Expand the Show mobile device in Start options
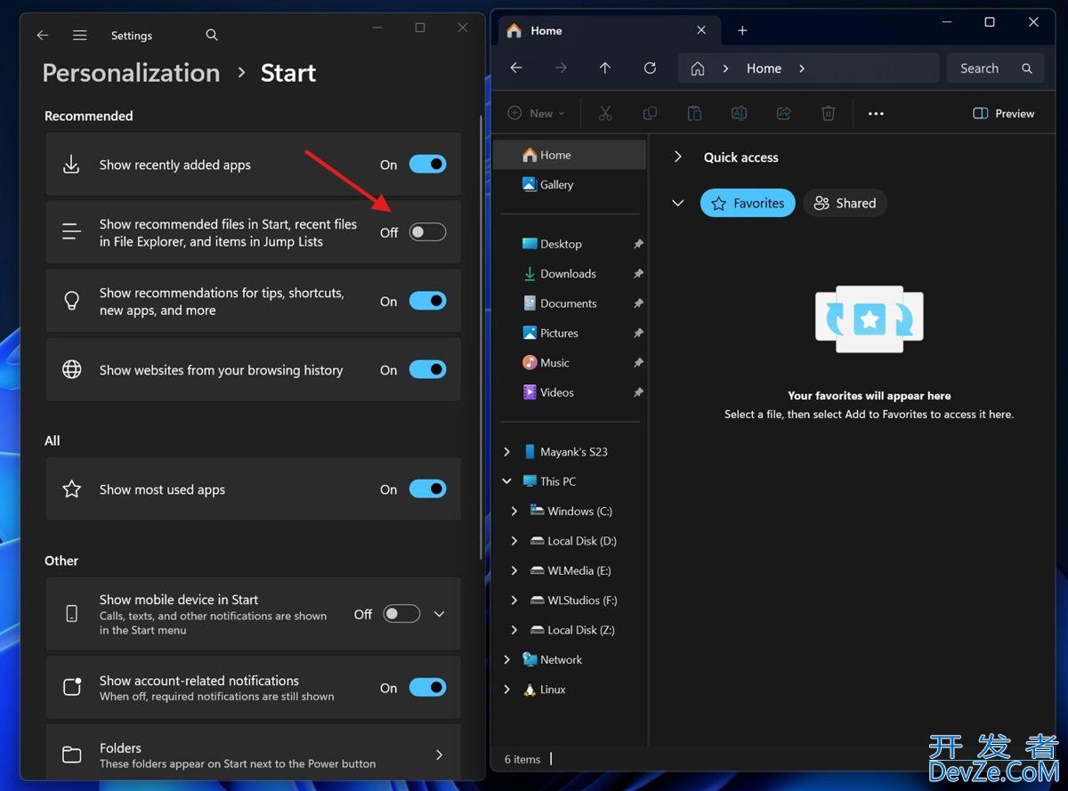This screenshot has height=791, width=1068. tap(439, 614)
